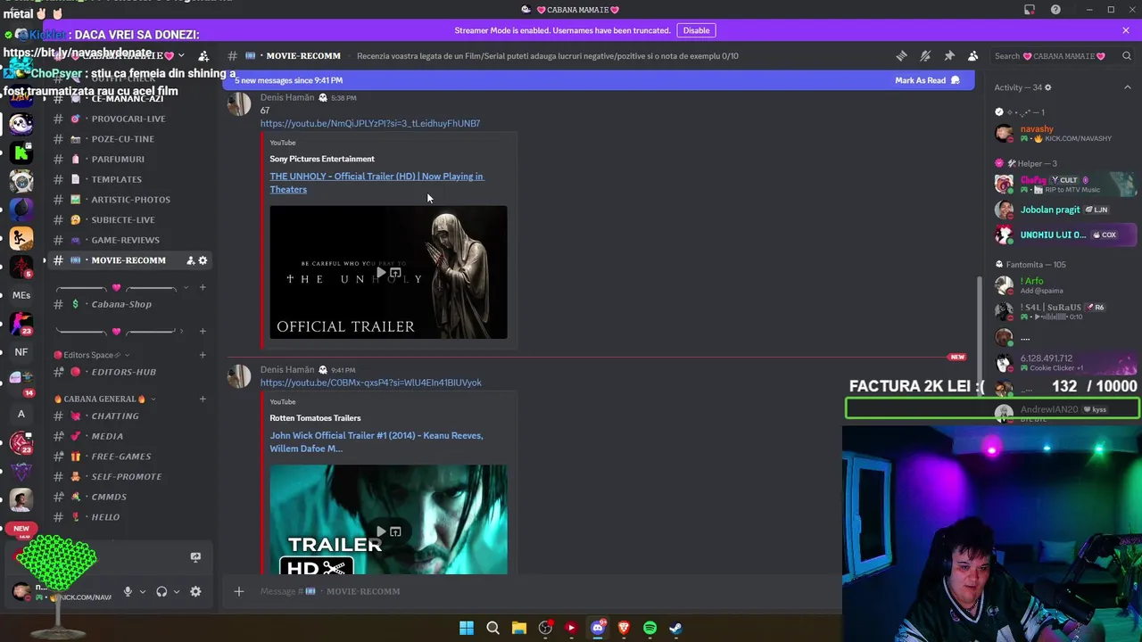Viewport: 1142px width, 642px height.
Task: Dismiss the Streamer Mode banner with X
Action: [x=1126, y=30]
